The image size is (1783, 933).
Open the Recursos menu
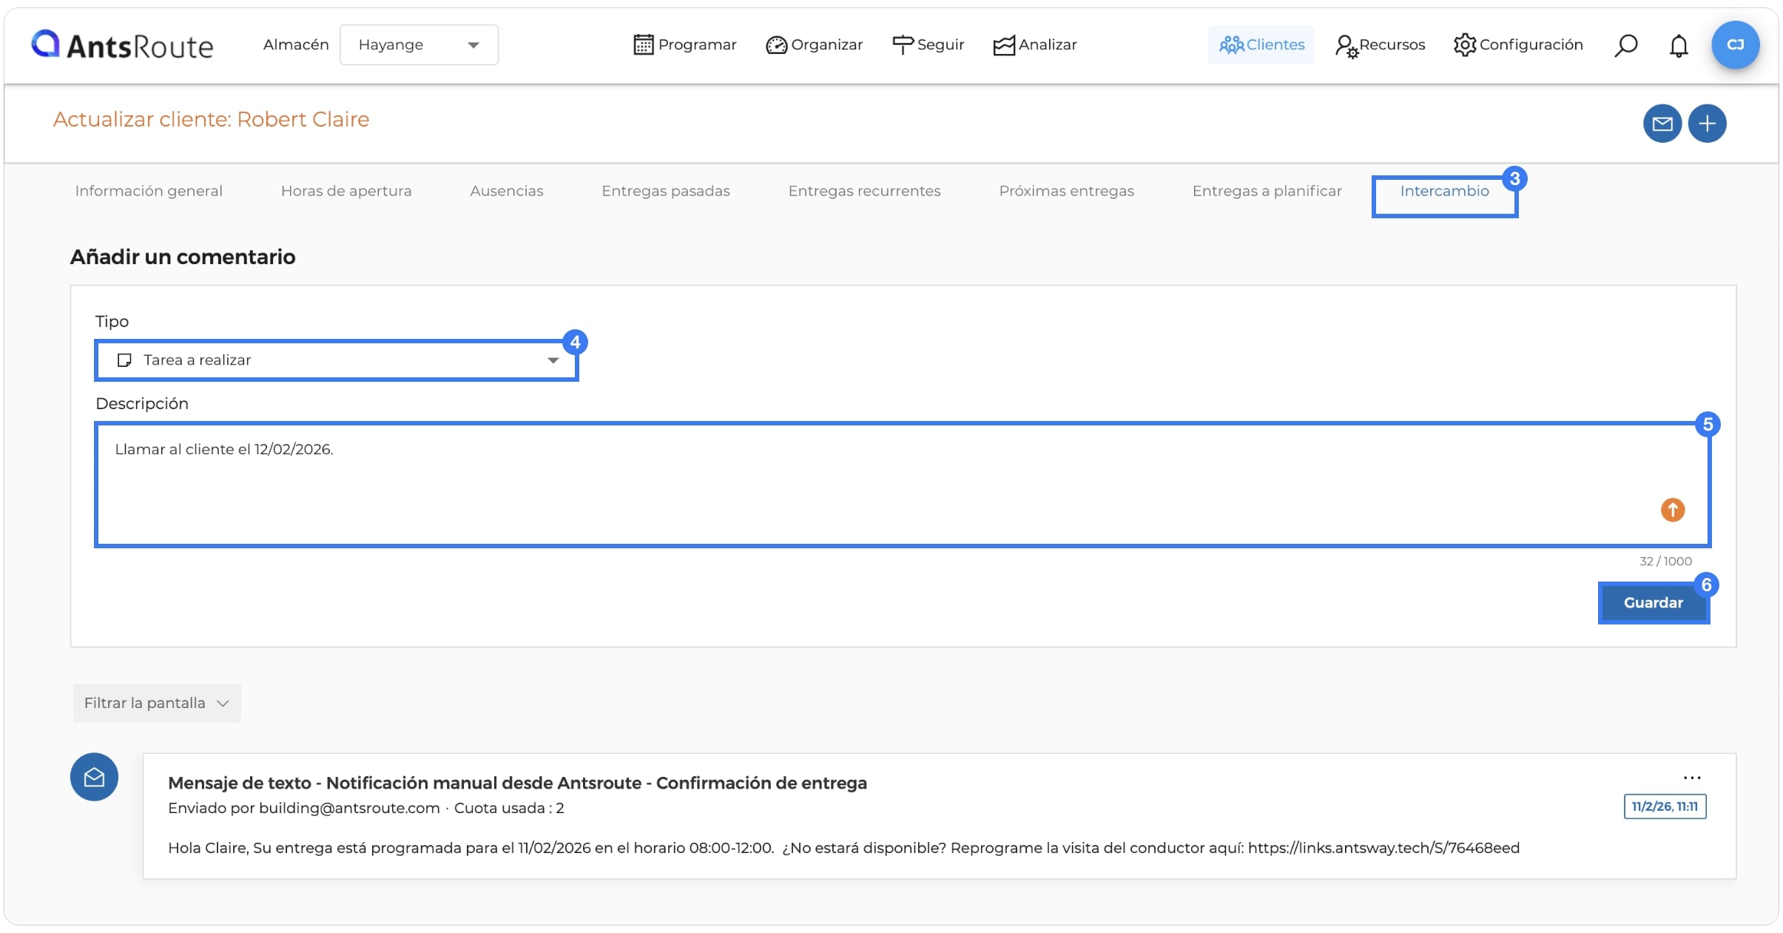(1381, 45)
